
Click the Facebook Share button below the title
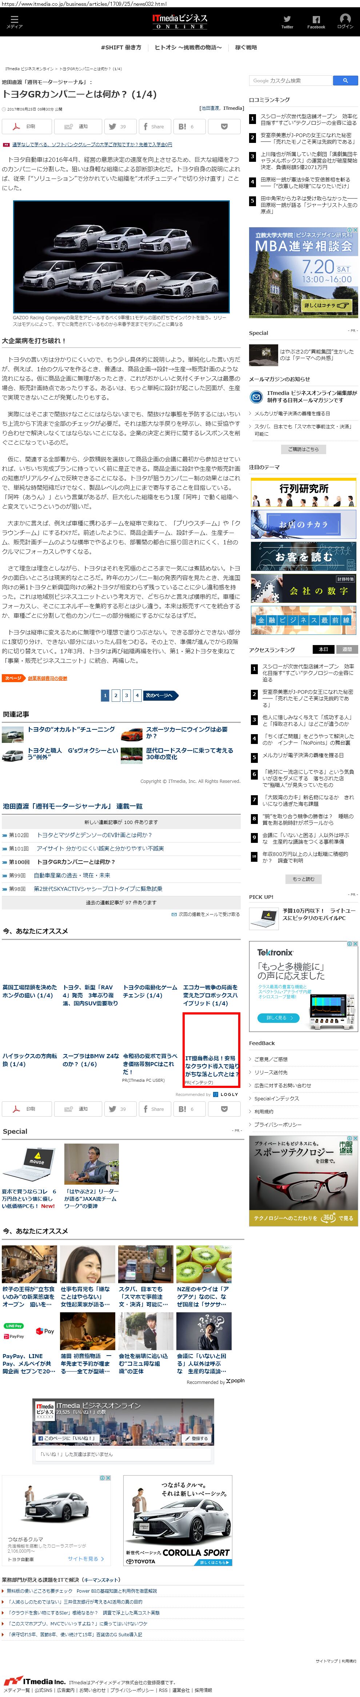point(154,126)
